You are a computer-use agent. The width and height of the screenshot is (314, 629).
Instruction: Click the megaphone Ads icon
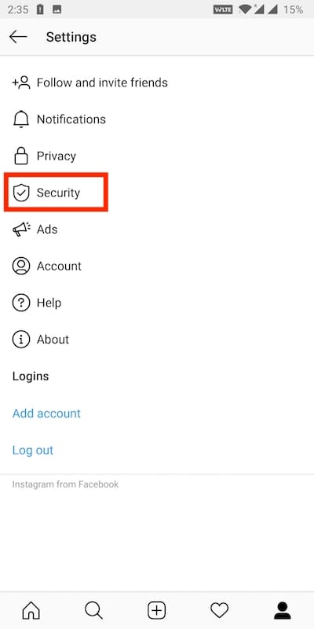coord(21,230)
